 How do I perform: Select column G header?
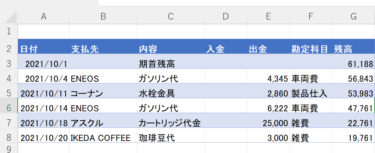click(x=354, y=17)
